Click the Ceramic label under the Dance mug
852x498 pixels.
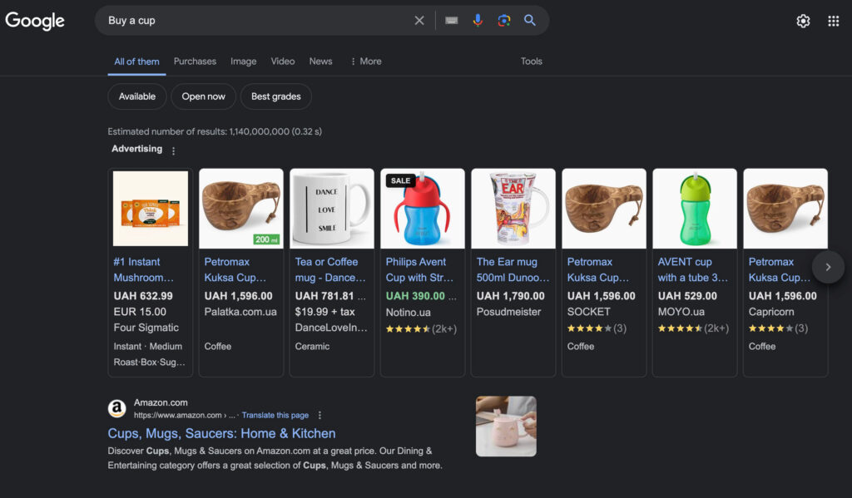[312, 347]
